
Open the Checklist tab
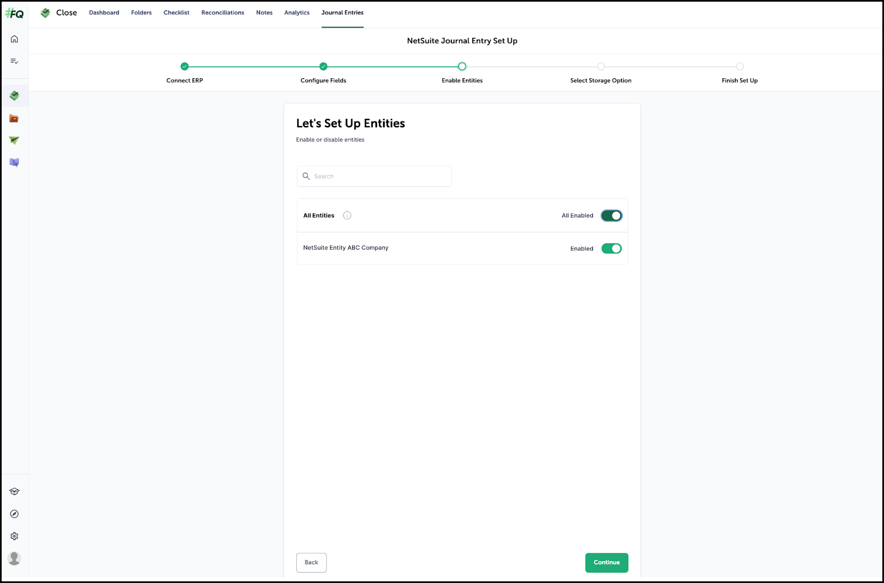coord(176,13)
